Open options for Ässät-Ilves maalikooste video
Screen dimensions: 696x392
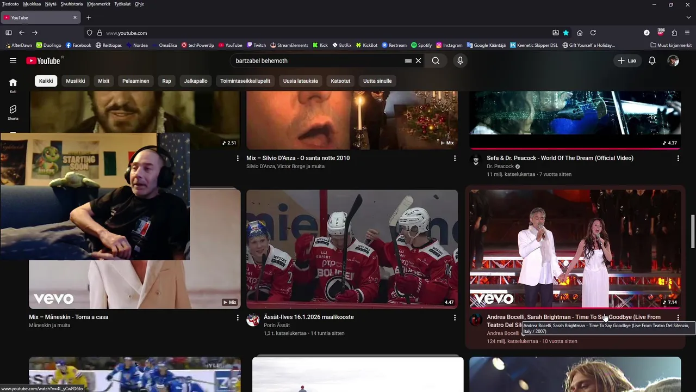[455, 317]
